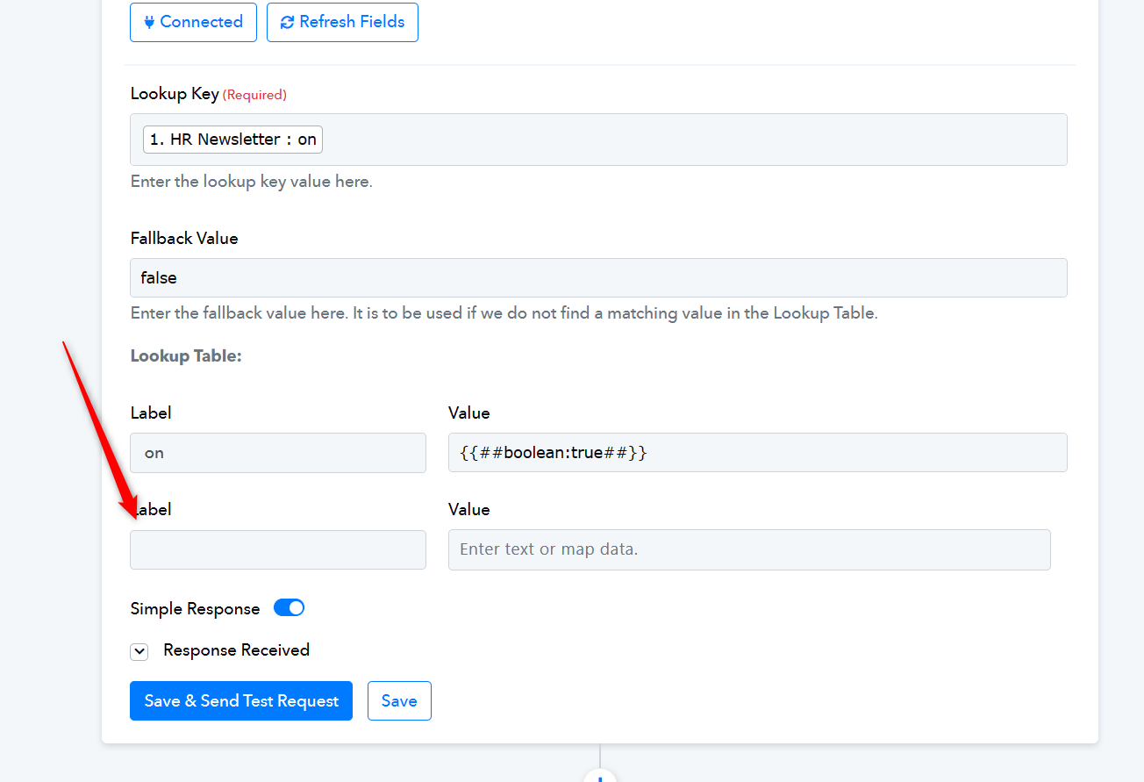Click the Connected button text

[x=201, y=22]
